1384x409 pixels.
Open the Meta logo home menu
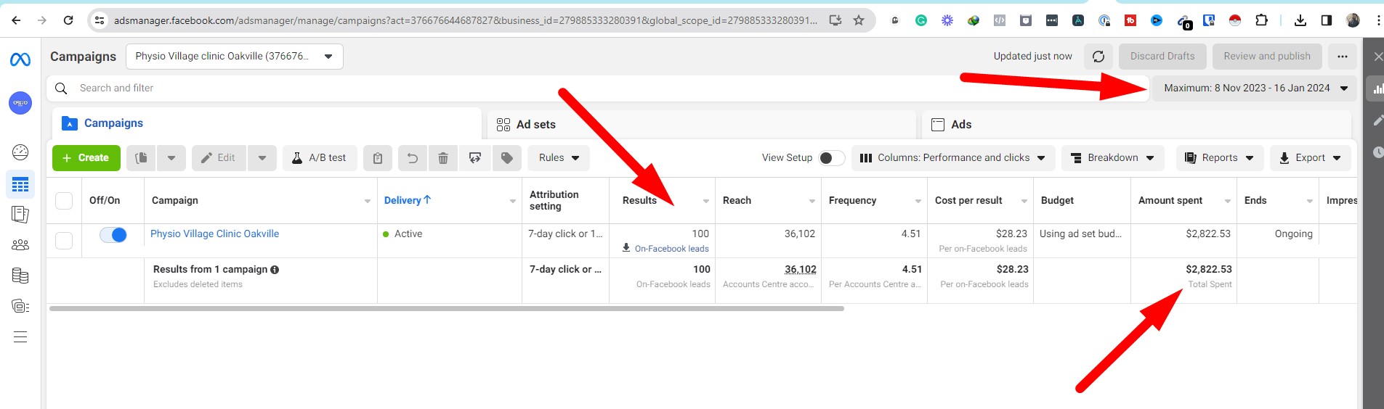(x=20, y=59)
